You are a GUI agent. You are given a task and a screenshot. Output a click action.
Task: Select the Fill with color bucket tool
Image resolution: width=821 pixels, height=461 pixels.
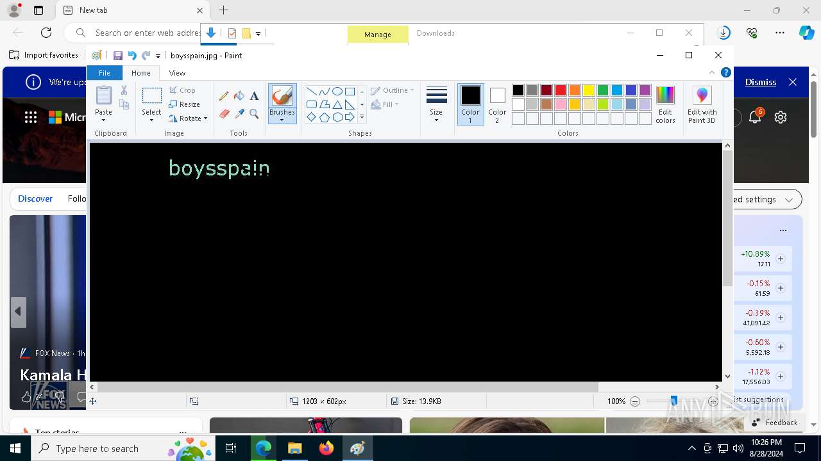(x=239, y=96)
